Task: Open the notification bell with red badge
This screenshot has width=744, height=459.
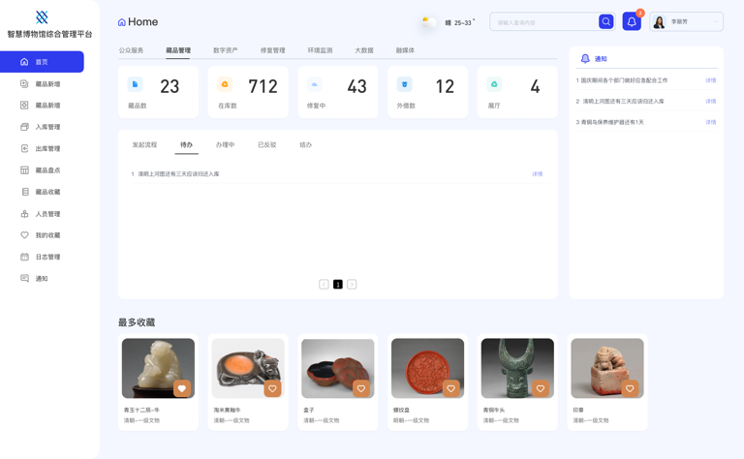Action: 632,21
